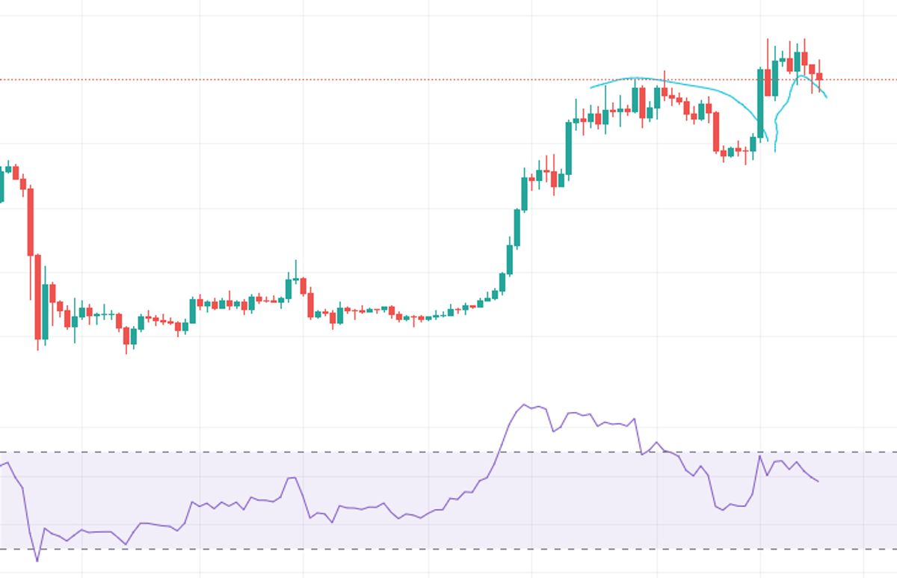Click the most recent red candle
The width and height of the screenshot is (897, 578).
(820, 76)
